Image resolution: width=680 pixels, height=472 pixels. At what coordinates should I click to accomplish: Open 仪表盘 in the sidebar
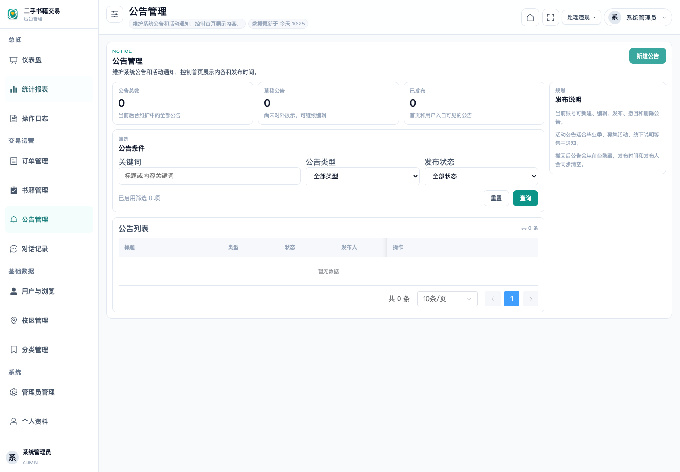coord(49,60)
